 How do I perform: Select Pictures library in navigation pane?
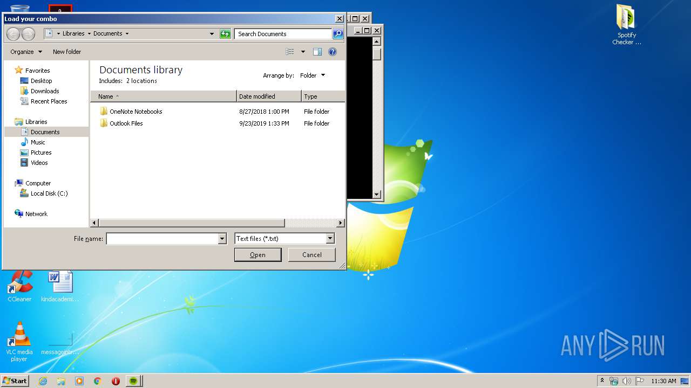tap(41, 153)
